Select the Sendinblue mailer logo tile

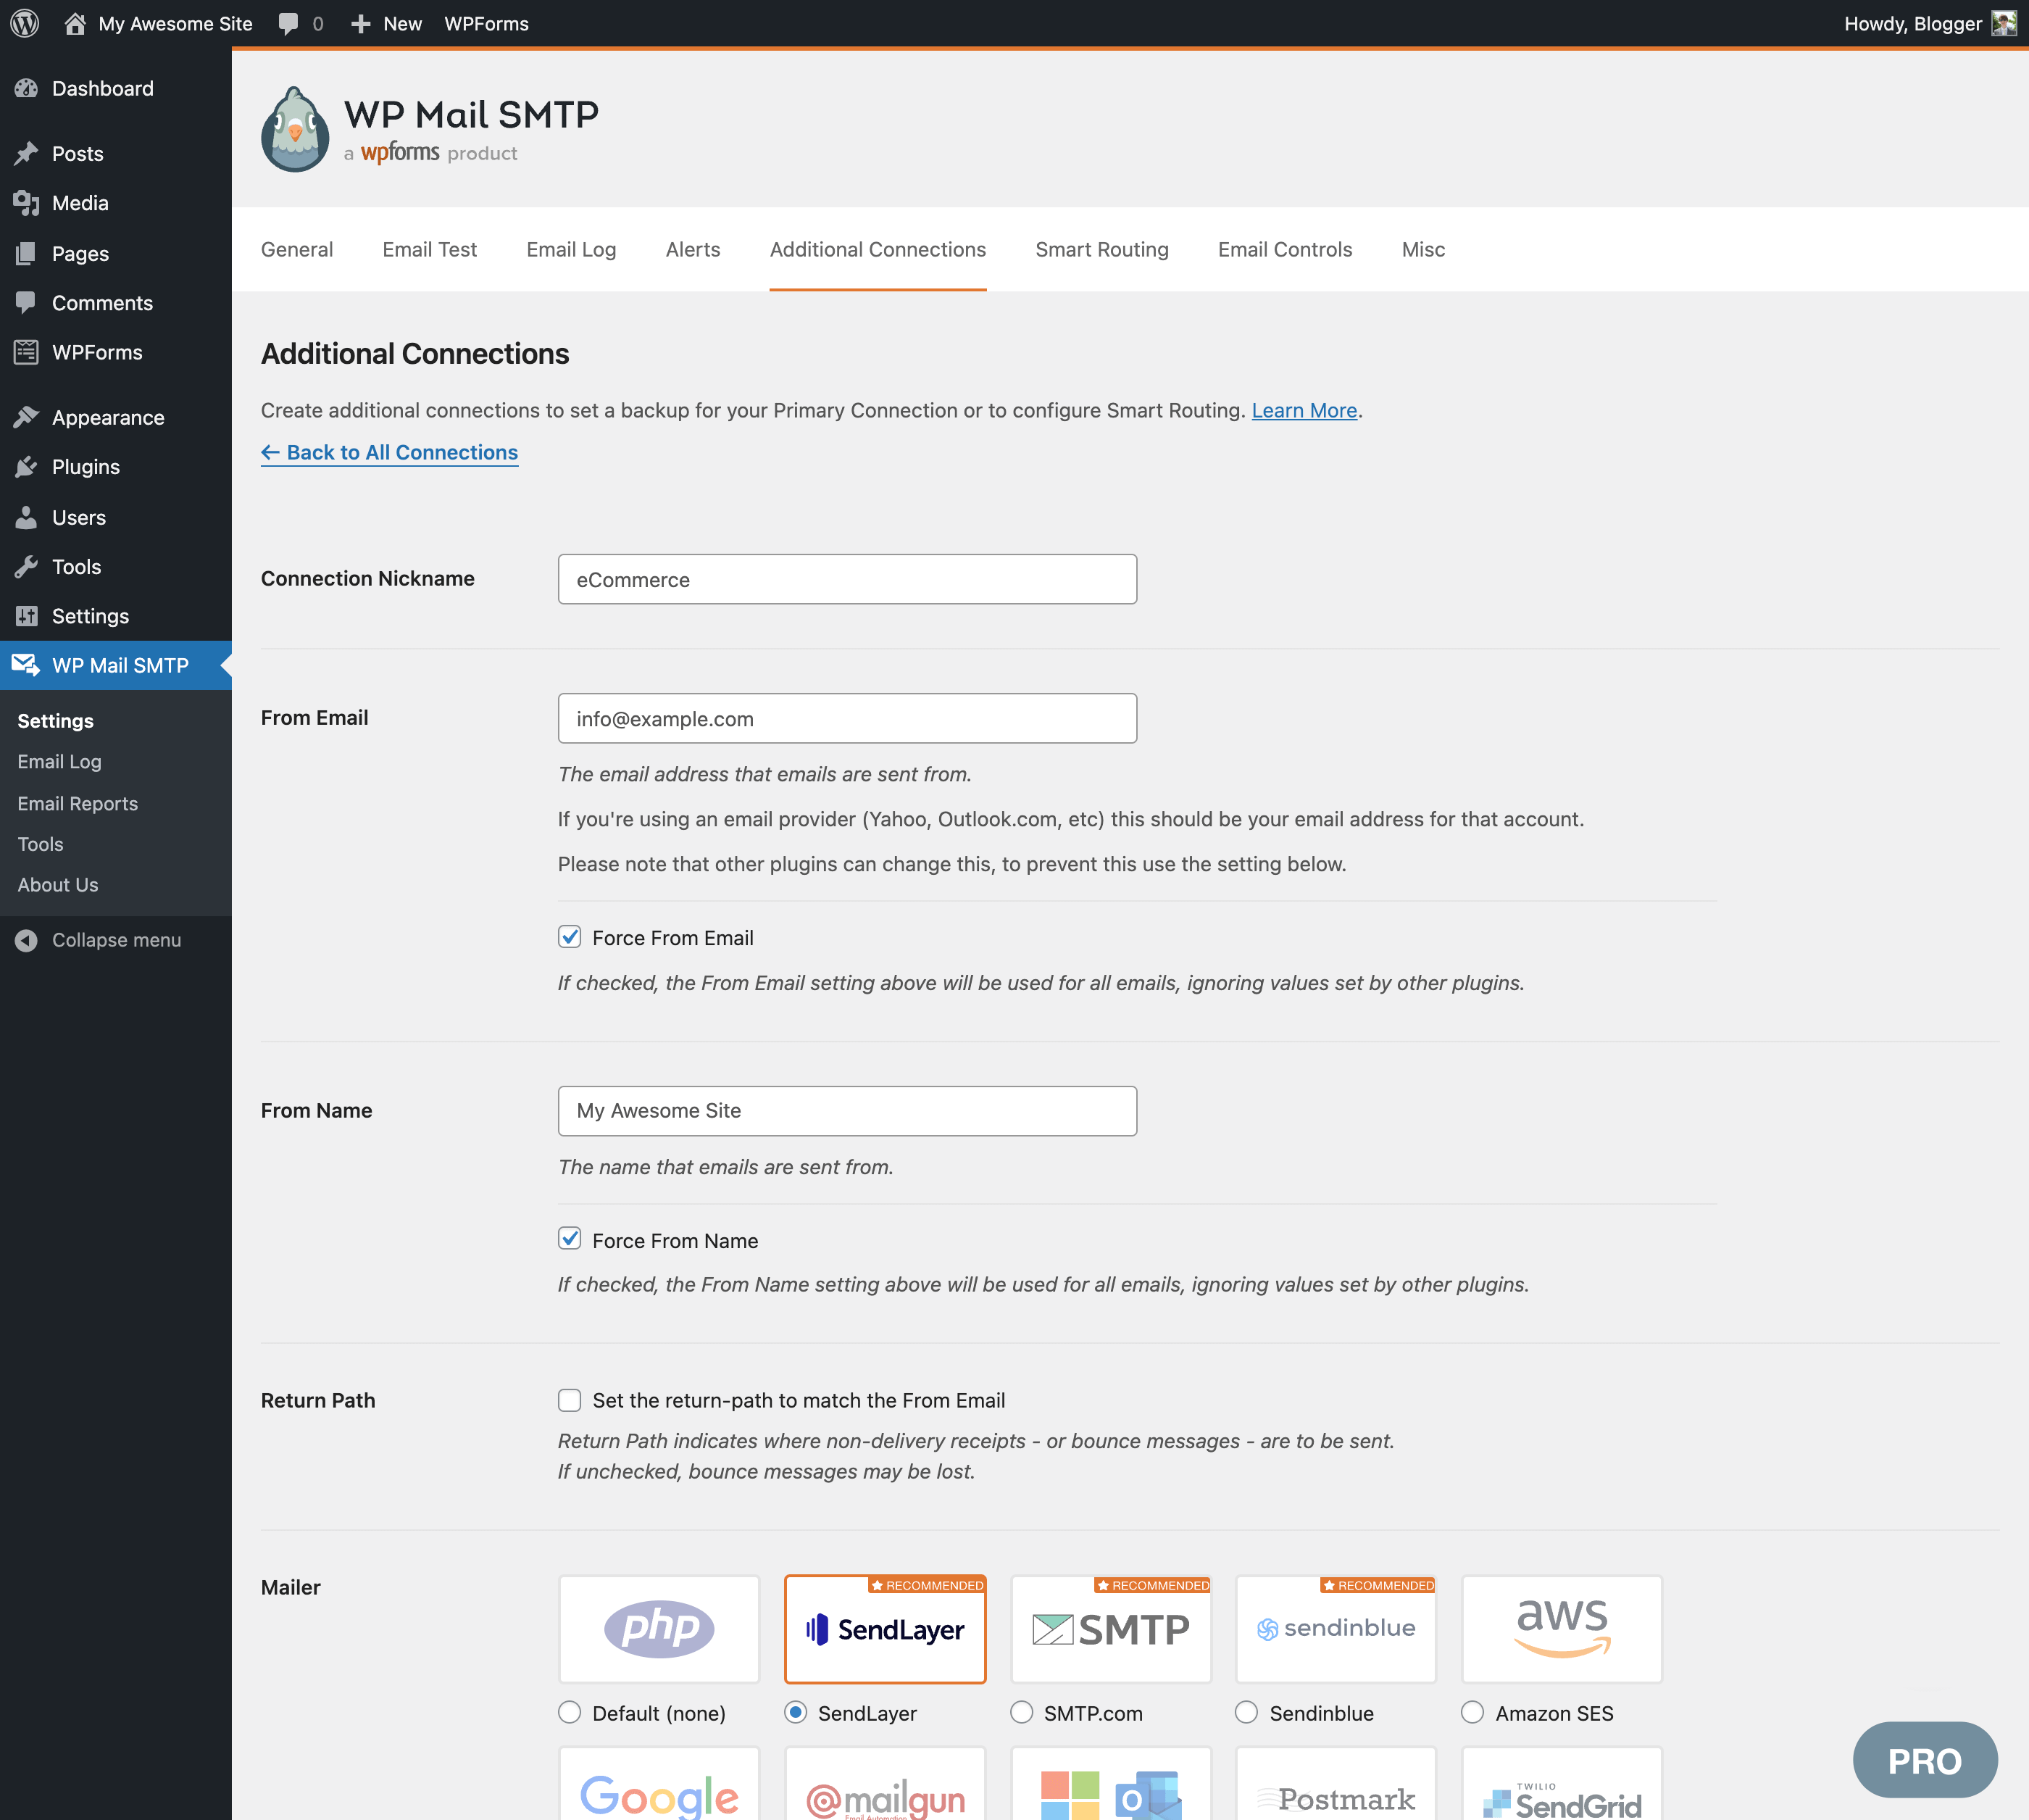click(1336, 1629)
